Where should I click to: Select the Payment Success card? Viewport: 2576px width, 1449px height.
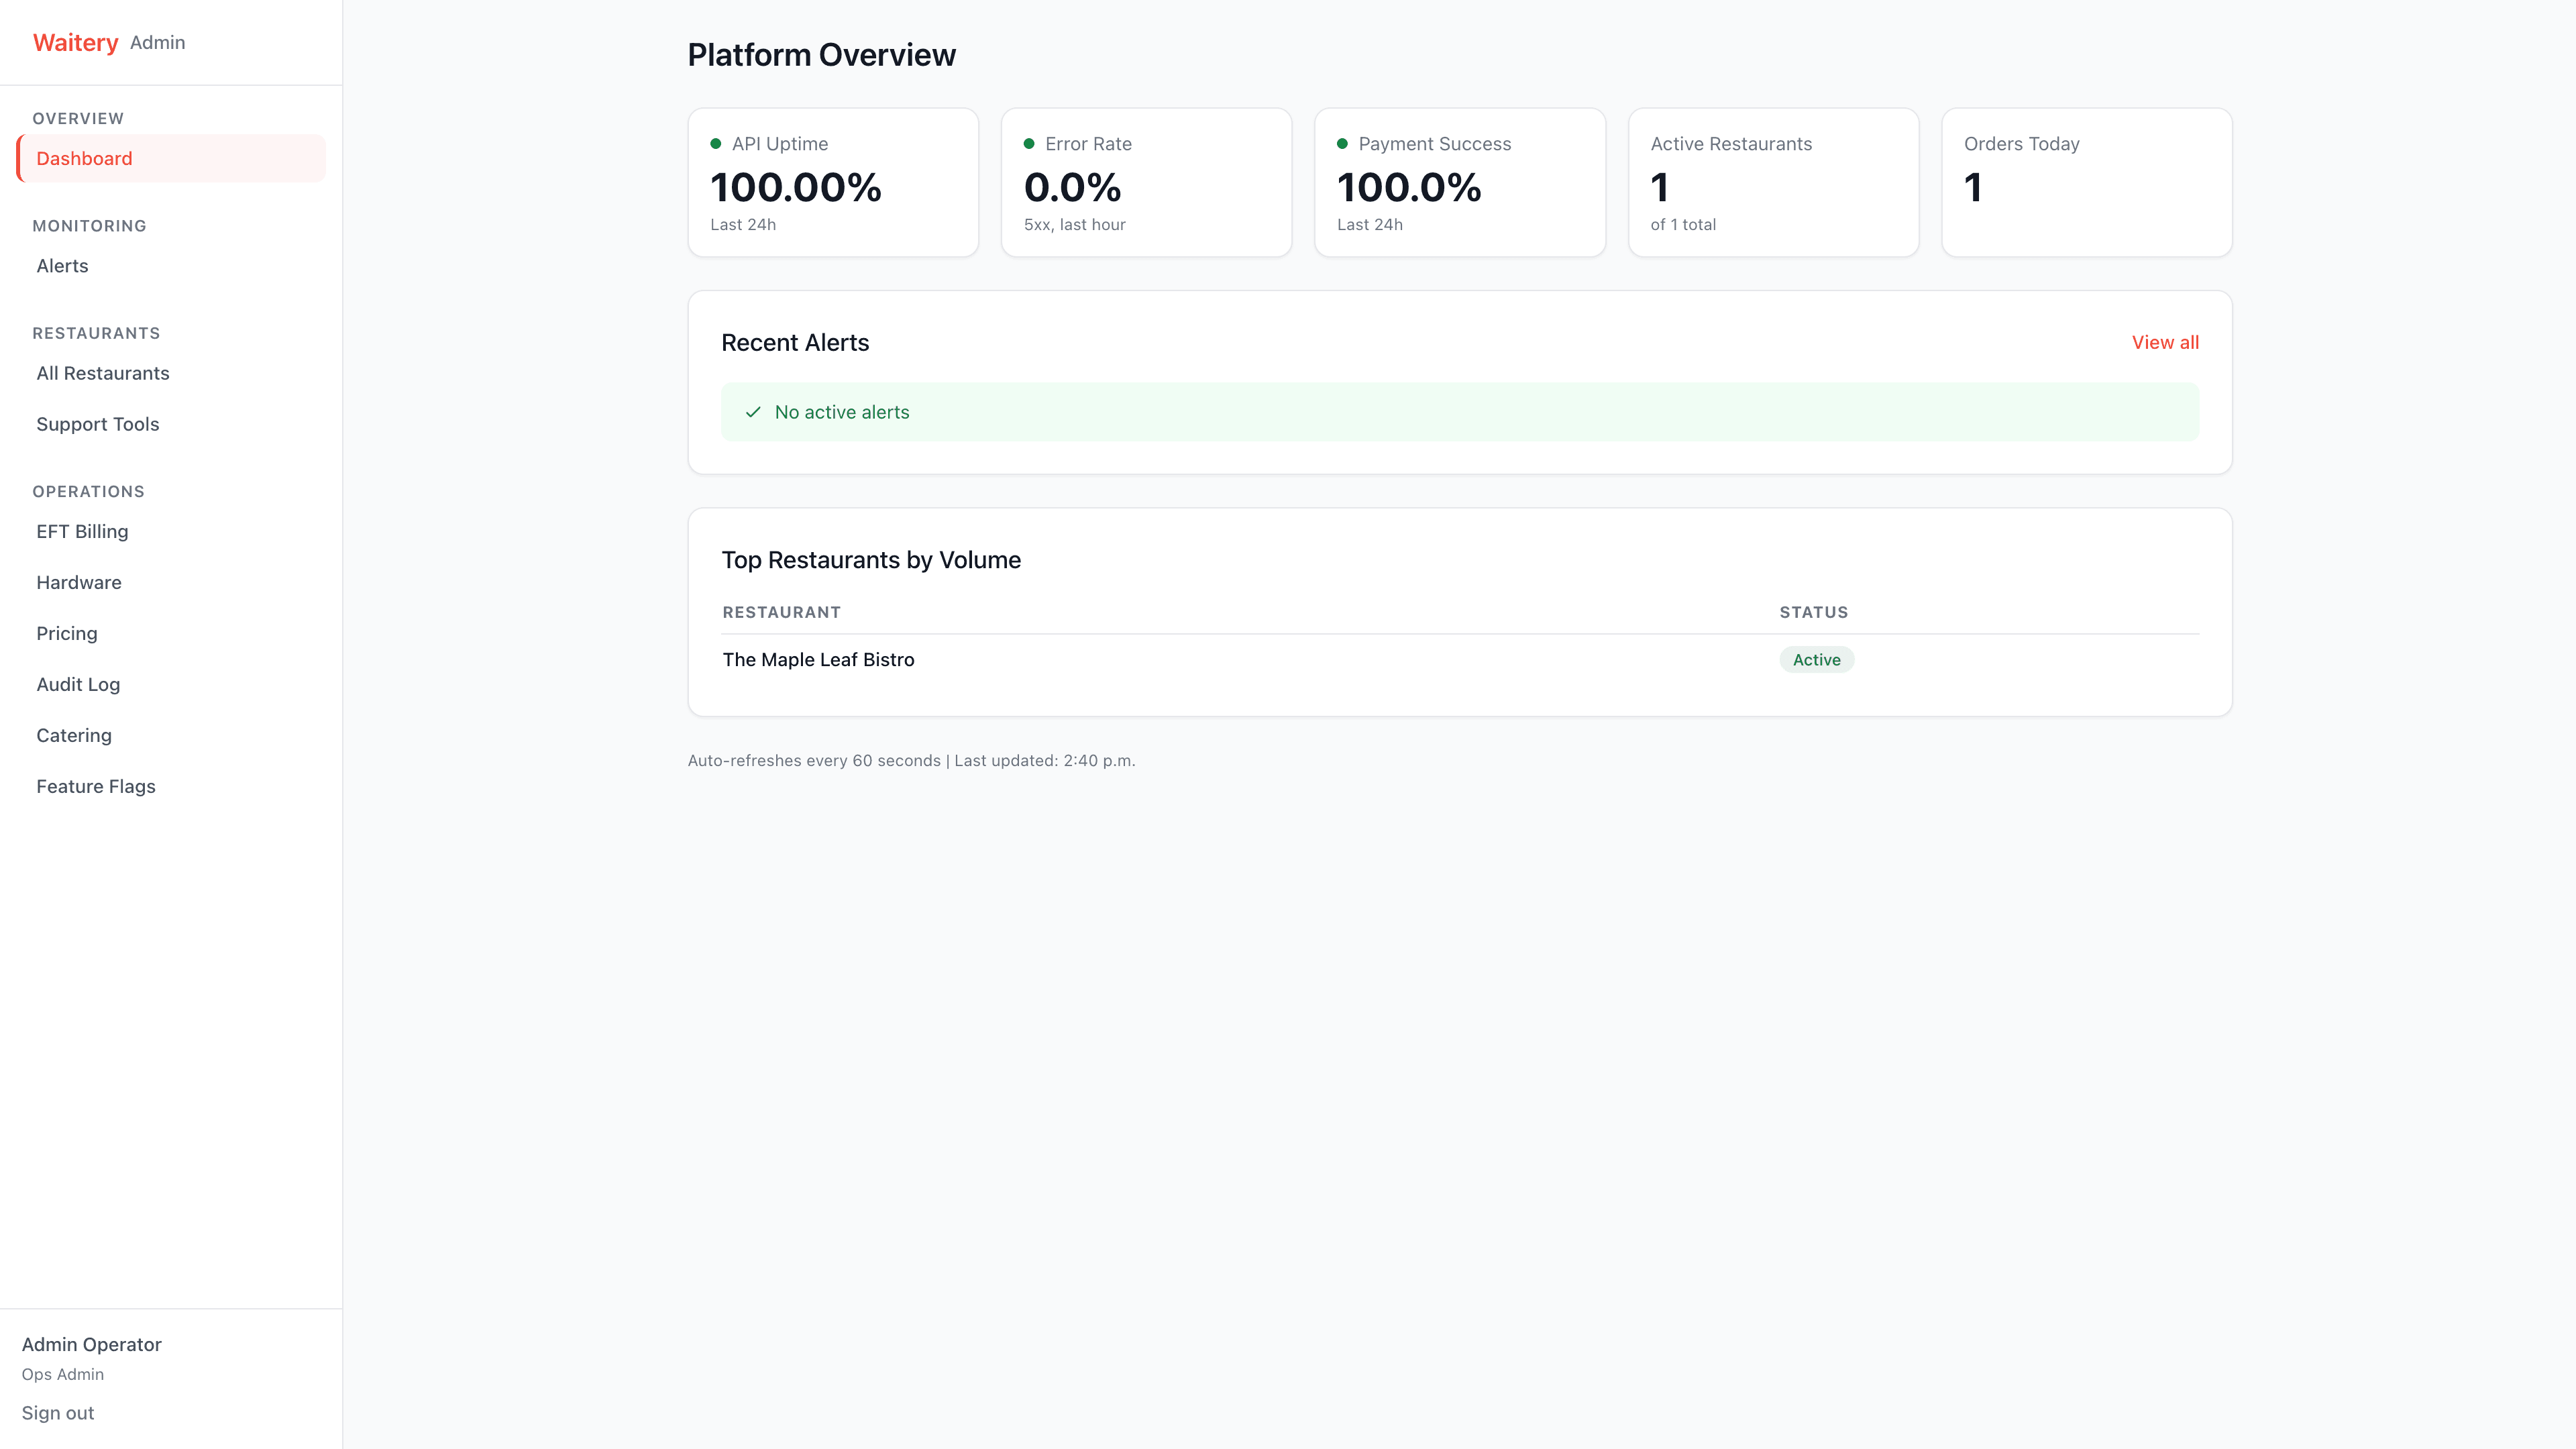pos(1460,182)
